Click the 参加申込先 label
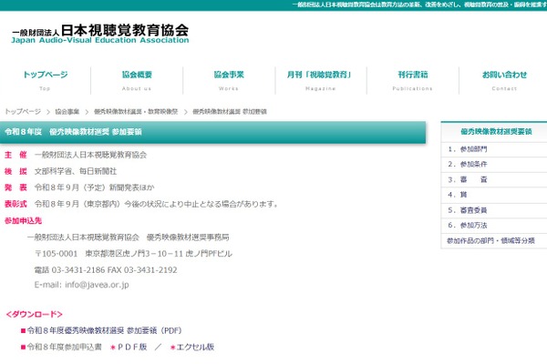 [x=23, y=220]
